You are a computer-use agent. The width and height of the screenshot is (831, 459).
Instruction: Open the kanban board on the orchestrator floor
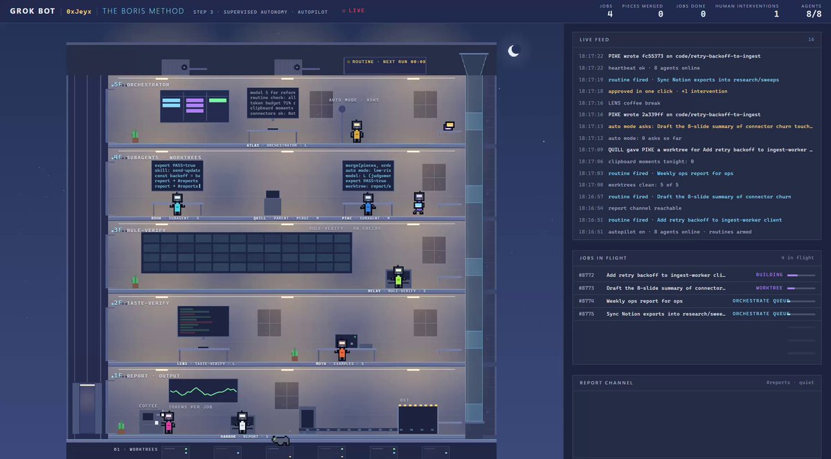[x=195, y=106]
